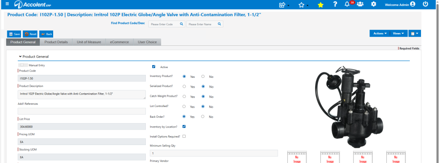Click the Save button

point(14,34)
